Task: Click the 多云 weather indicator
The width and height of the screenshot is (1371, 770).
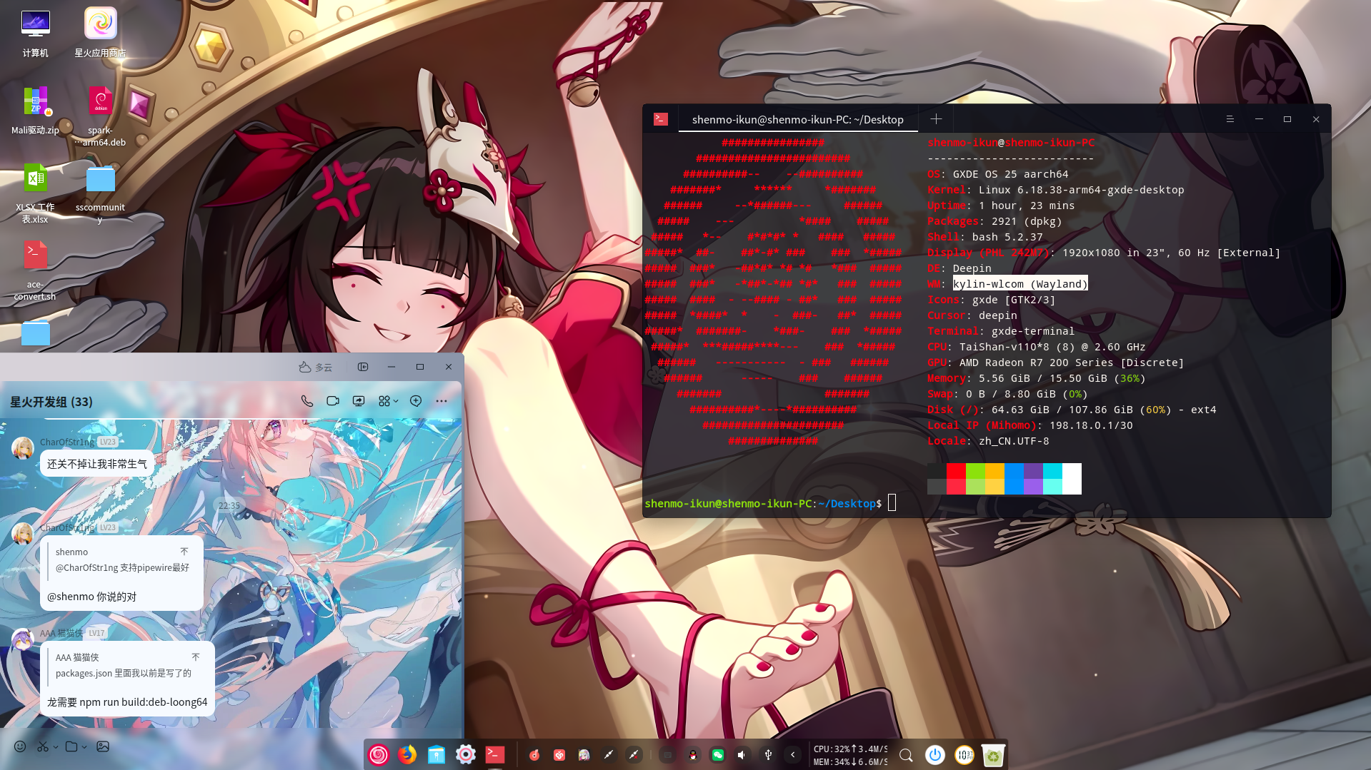Action: 316,367
